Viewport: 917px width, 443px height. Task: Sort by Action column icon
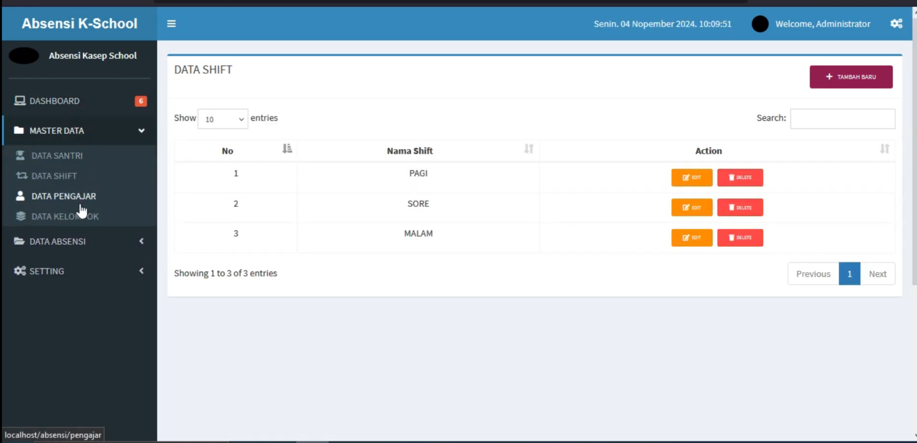pyautogui.click(x=885, y=149)
